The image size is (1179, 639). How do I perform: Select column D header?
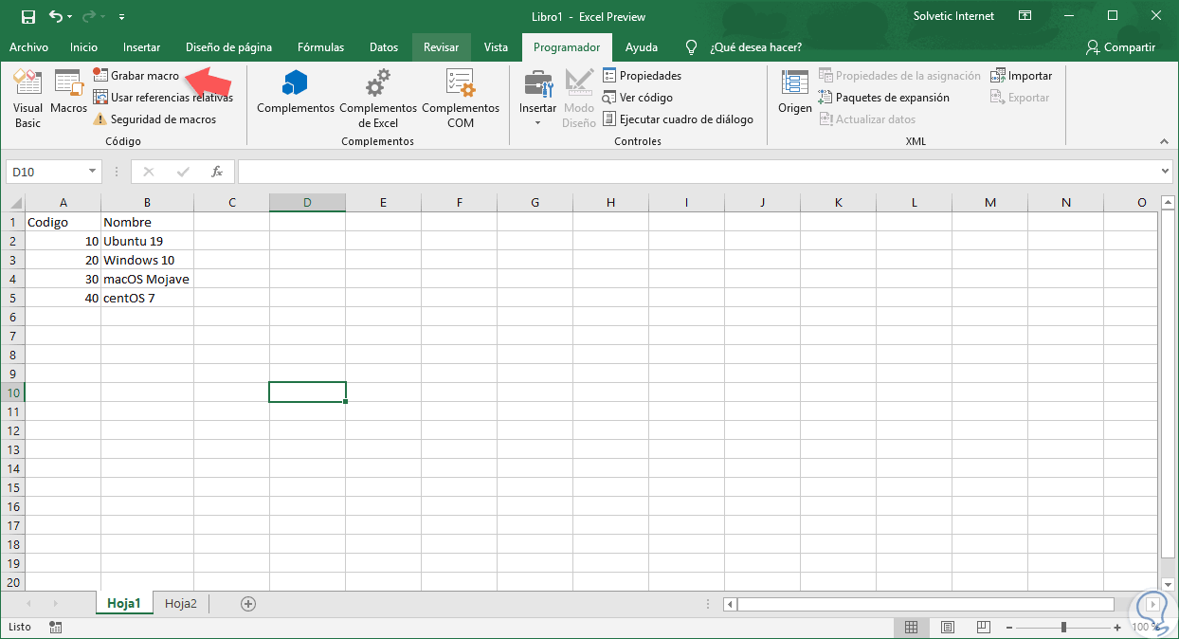pos(307,202)
